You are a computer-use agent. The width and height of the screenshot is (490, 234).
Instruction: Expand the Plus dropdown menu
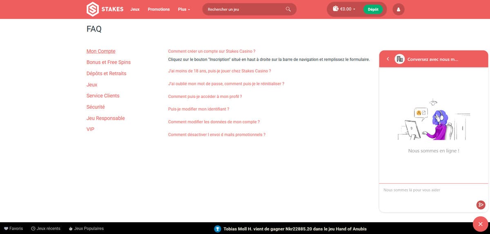pyautogui.click(x=184, y=9)
